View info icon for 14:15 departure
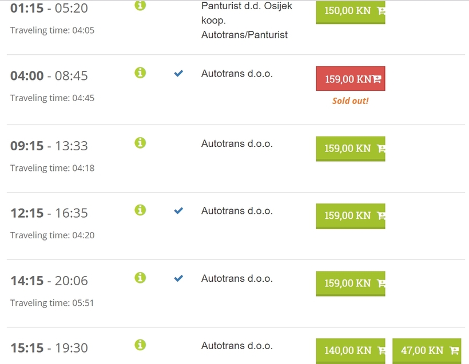 coord(140,278)
